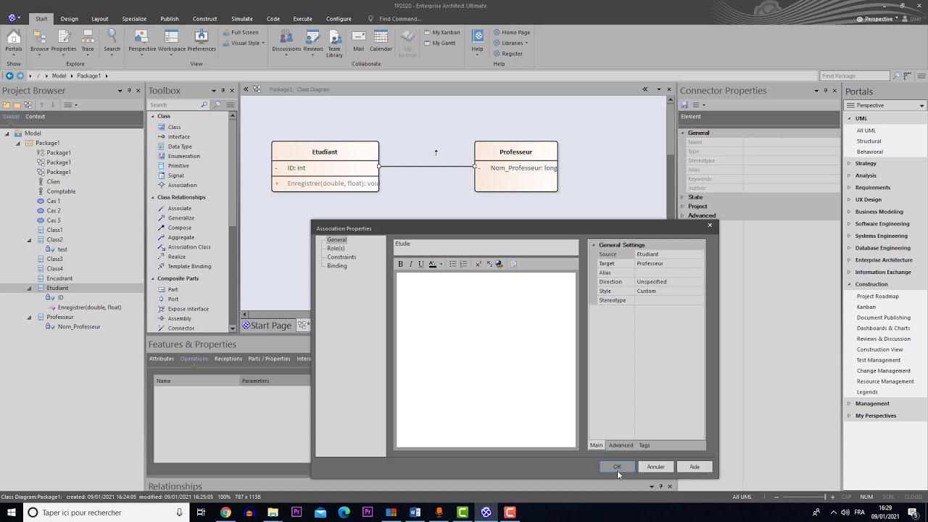This screenshot has width=928, height=522.
Task: Open the Properties ribbon icon
Action: (x=64, y=41)
